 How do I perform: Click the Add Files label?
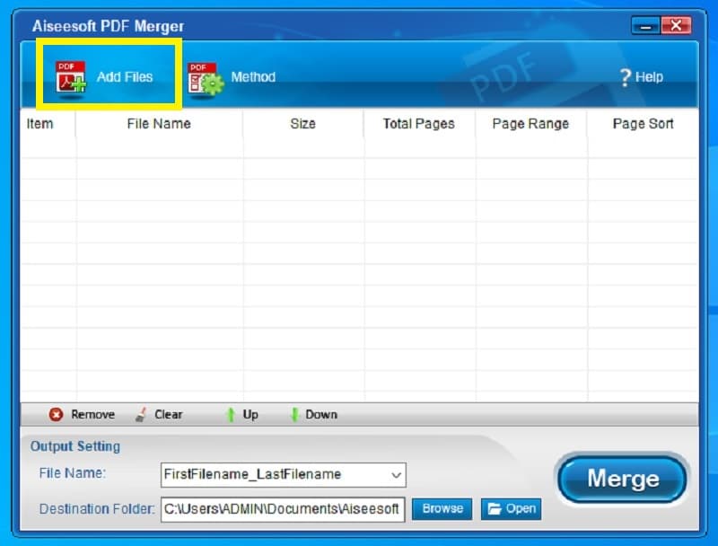[x=125, y=77]
